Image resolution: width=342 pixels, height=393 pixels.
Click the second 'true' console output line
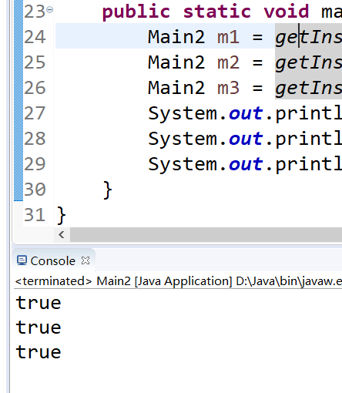tap(39, 327)
